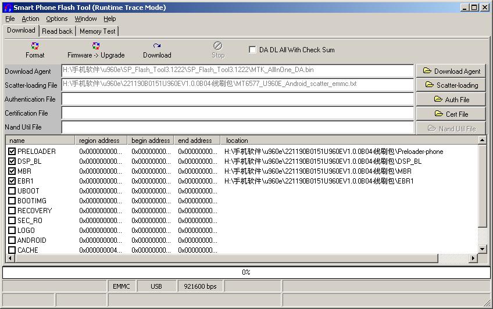Click the 0x000000004... CACHE region address

[101, 250]
